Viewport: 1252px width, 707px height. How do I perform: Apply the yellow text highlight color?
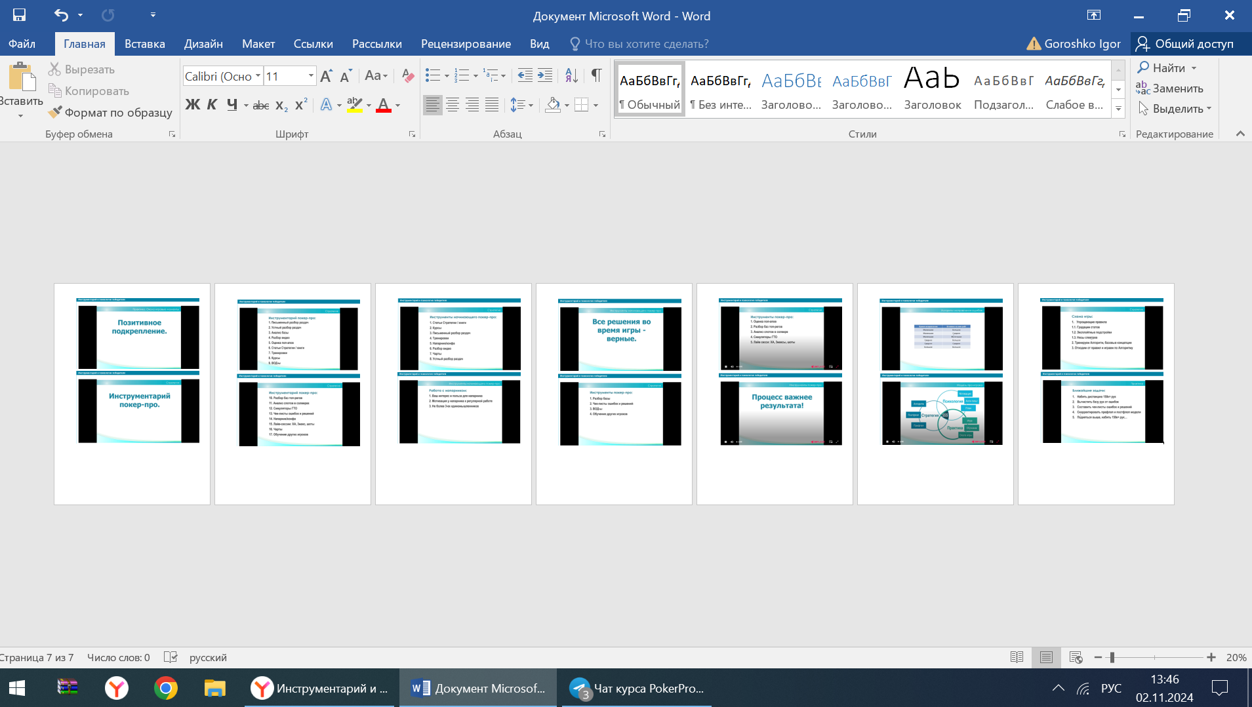[355, 105]
